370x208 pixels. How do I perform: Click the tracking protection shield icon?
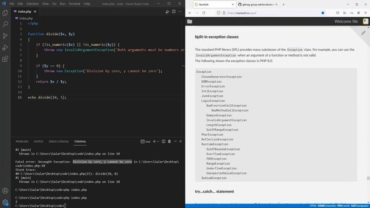(x=219, y=13)
